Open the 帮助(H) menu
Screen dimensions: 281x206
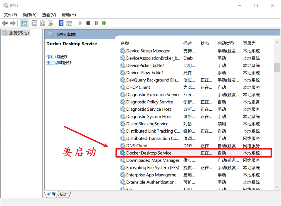69,15
